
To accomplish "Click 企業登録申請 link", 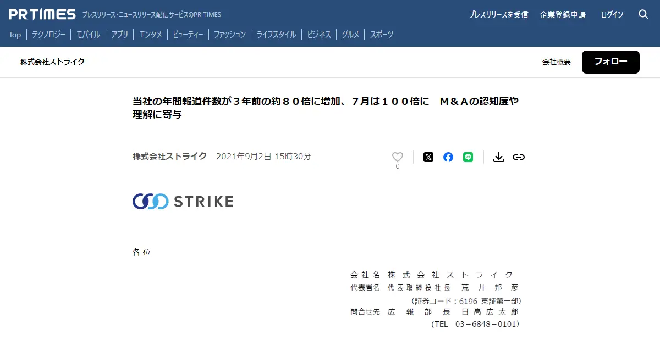I will pyautogui.click(x=563, y=15).
